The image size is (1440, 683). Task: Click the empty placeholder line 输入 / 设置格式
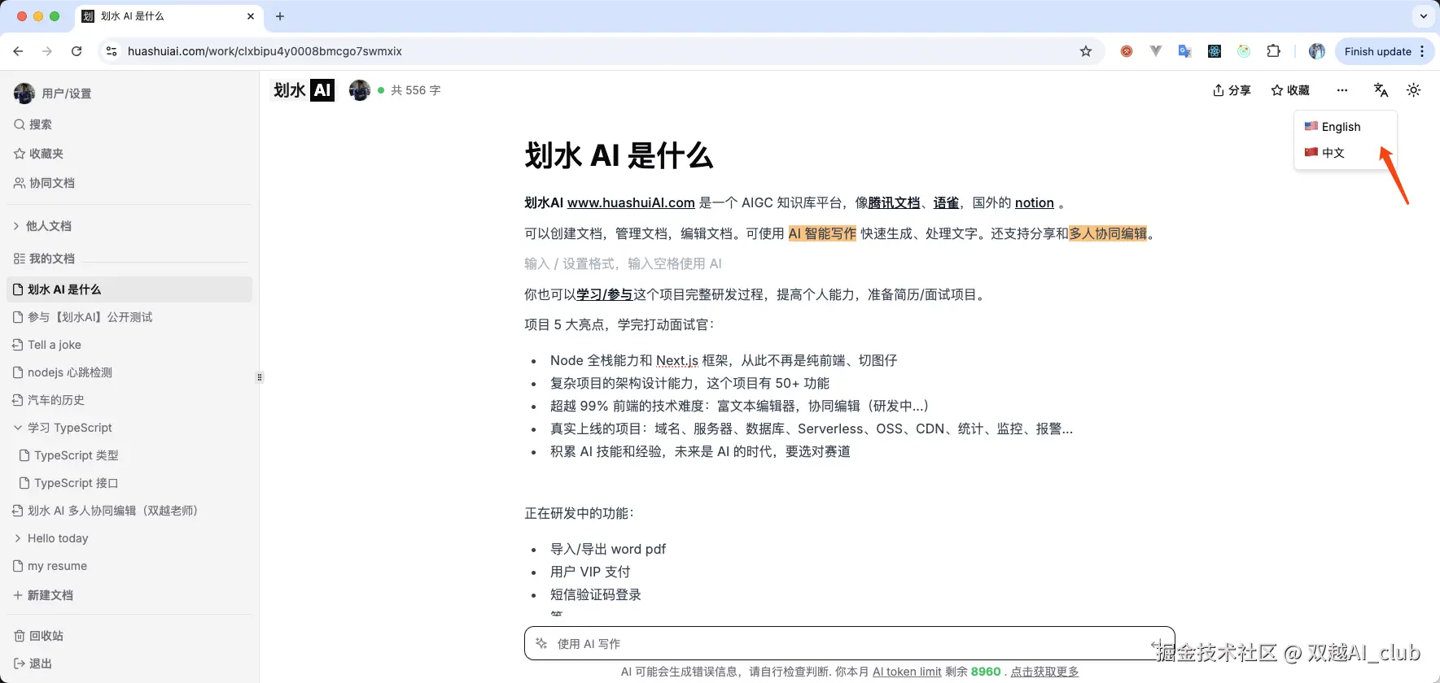(623, 263)
